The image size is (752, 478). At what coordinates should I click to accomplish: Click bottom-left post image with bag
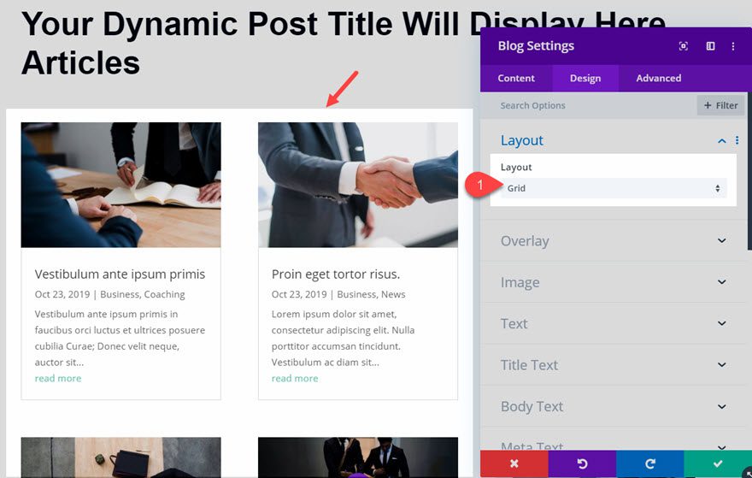click(x=120, y=457)
